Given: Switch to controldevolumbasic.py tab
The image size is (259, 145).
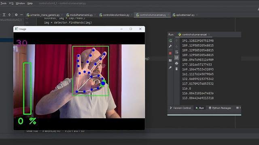Looking at the screenshot, I should coord(115,15).
